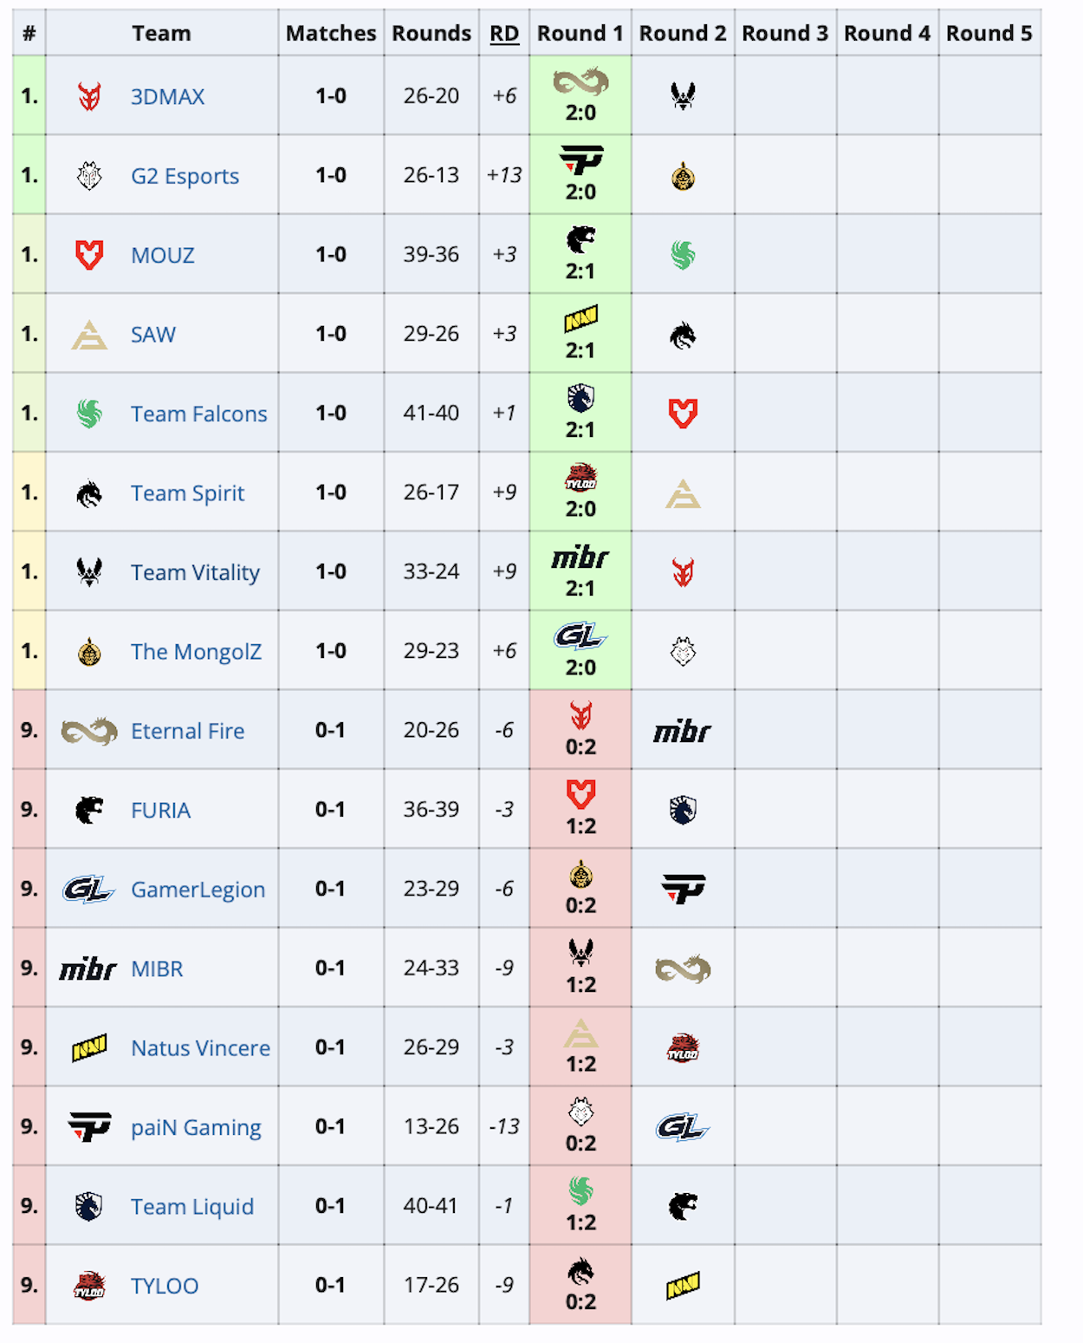This screenshot has width=1083, height=1343.
Task: Click the FURIA panther logo
Action: tap(87, 809)
